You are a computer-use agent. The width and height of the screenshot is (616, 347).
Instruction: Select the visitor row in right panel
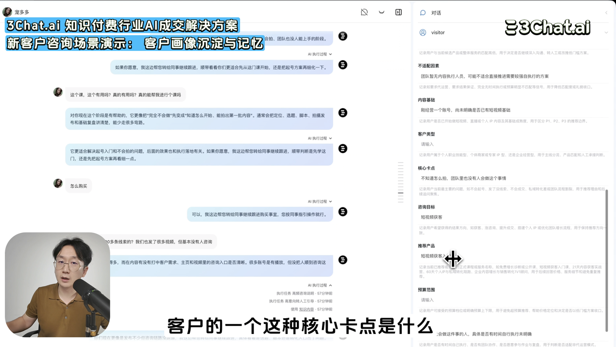[513, 32]
